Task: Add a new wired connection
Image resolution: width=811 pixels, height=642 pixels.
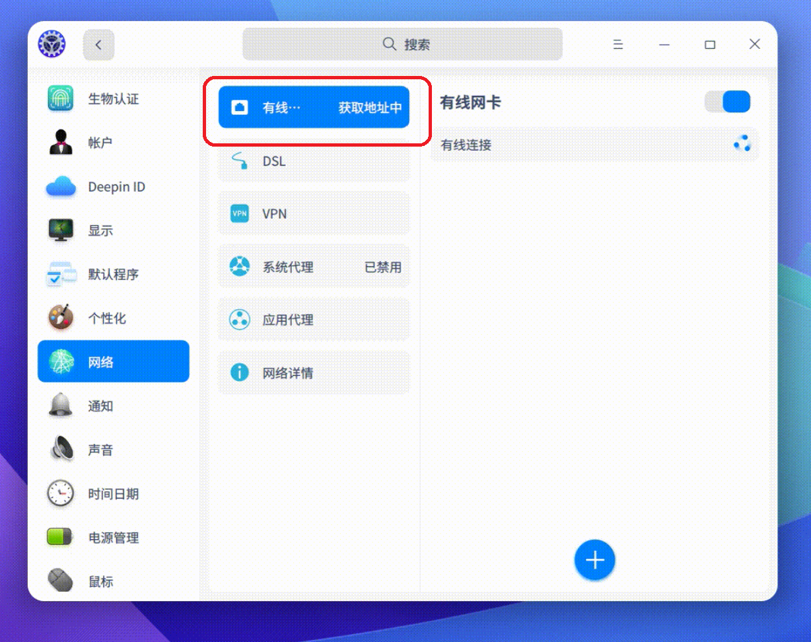Action: click(595, 560)
